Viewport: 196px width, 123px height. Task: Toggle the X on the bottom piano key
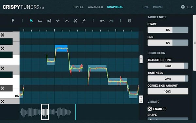[x=3, y=101]
